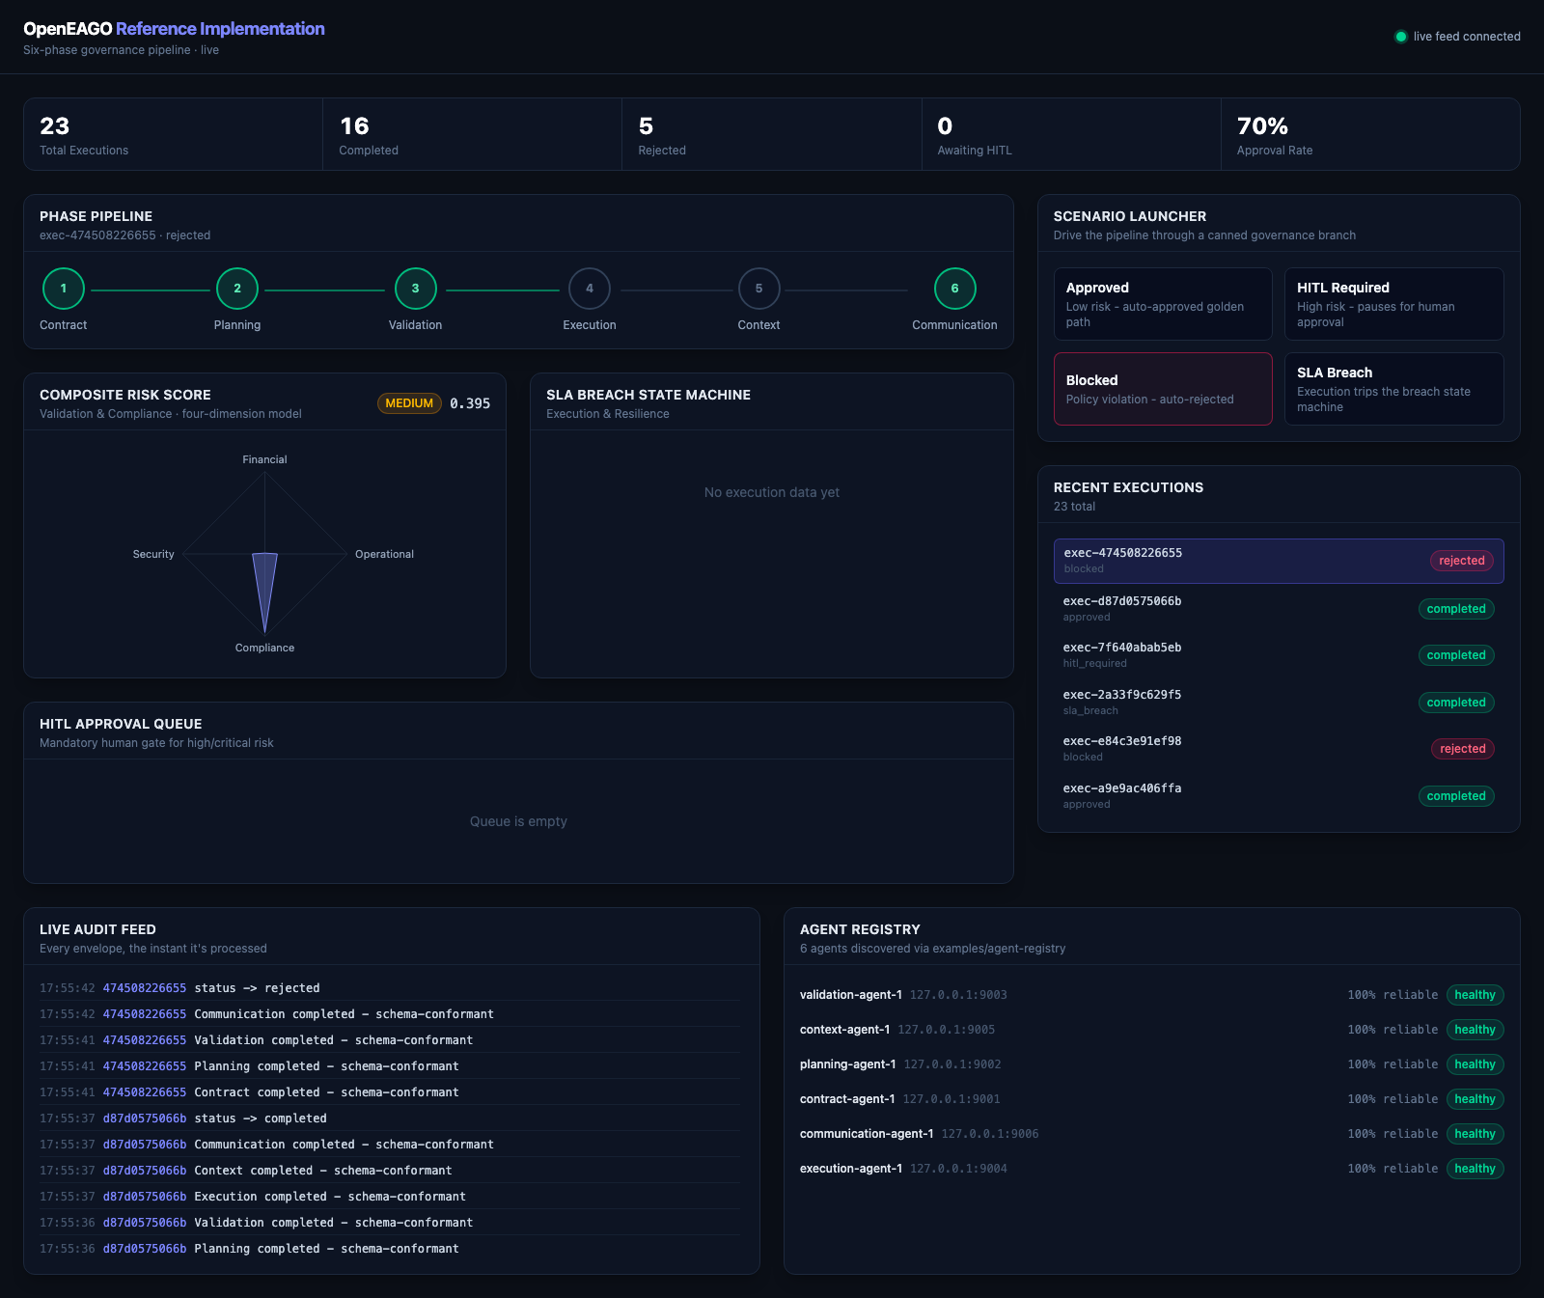Click the d87d0575066b Context completed audit row
This screenshot has width=1544, height=1298.
(x=390, y=1171)
